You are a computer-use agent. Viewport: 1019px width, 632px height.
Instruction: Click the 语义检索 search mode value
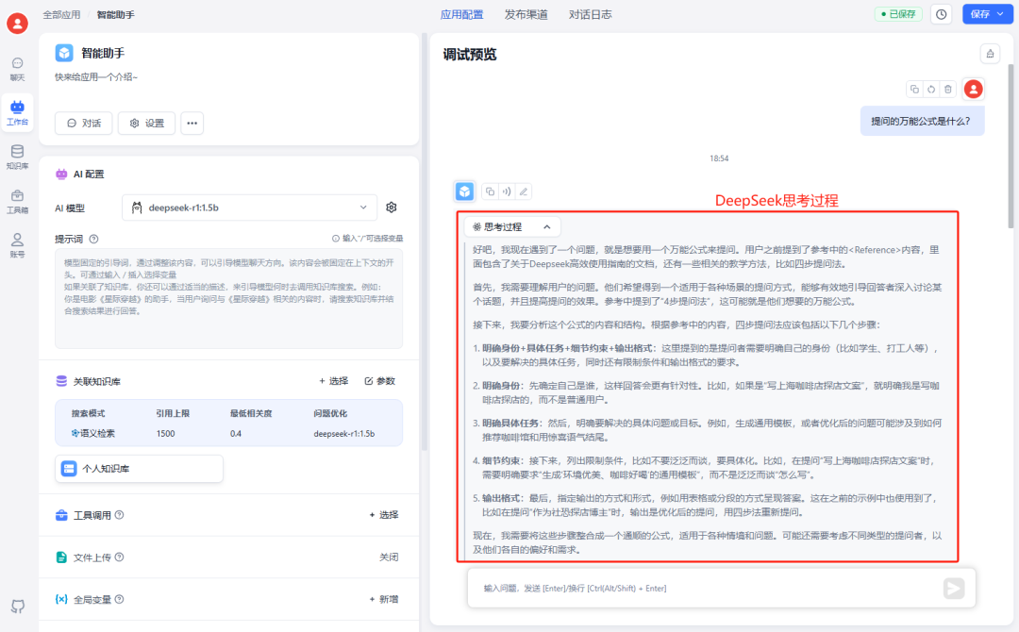point(92,433)
